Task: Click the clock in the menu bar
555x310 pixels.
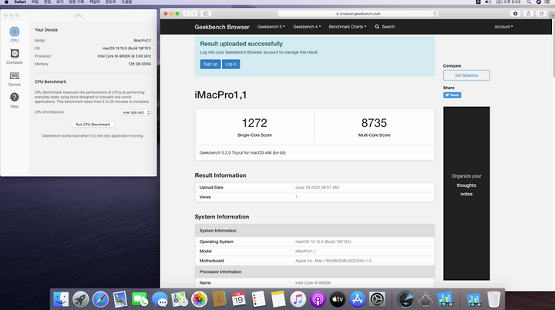Action: (508, 2)
